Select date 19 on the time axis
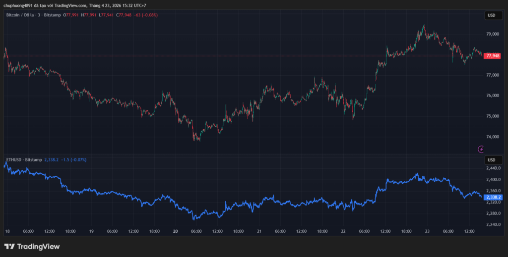 tap(91, 231)
